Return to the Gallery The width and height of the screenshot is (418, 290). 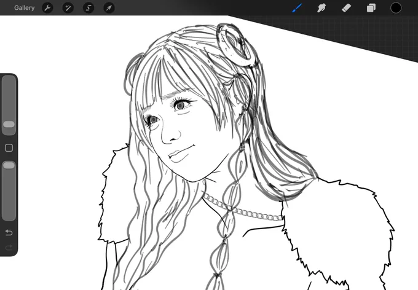[24, 8]
